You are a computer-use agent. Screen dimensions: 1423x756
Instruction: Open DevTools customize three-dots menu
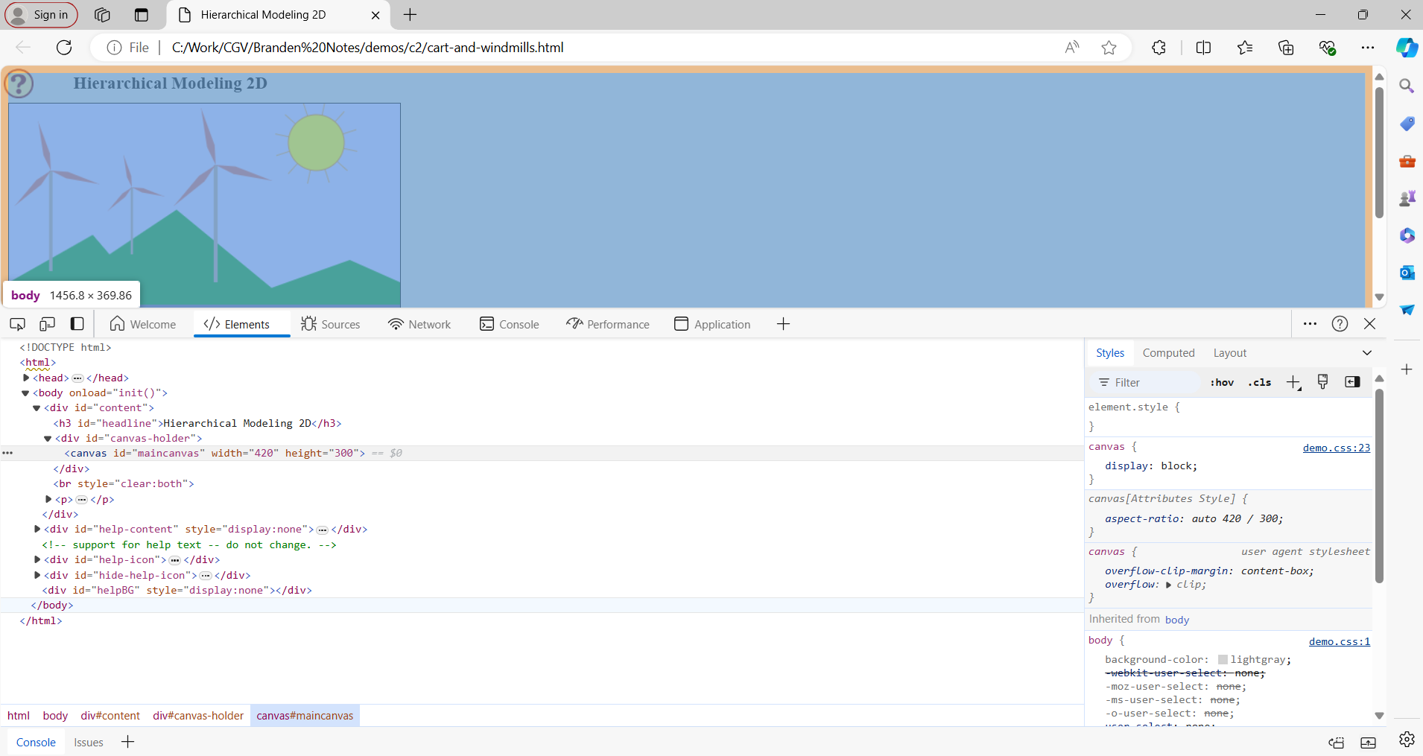point(1310,324)
